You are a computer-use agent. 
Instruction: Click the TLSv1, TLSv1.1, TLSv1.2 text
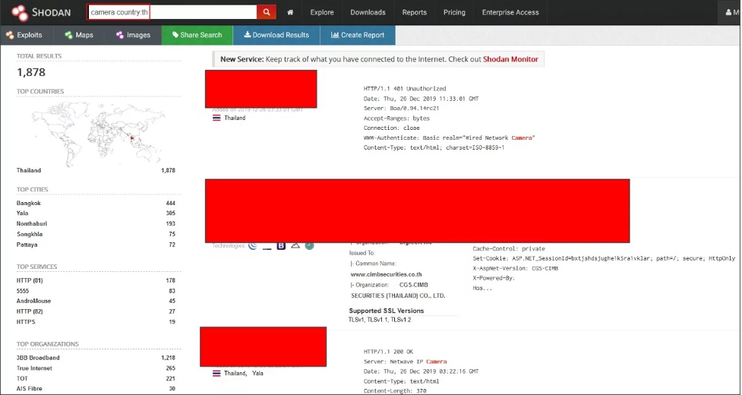click(380, 320)
